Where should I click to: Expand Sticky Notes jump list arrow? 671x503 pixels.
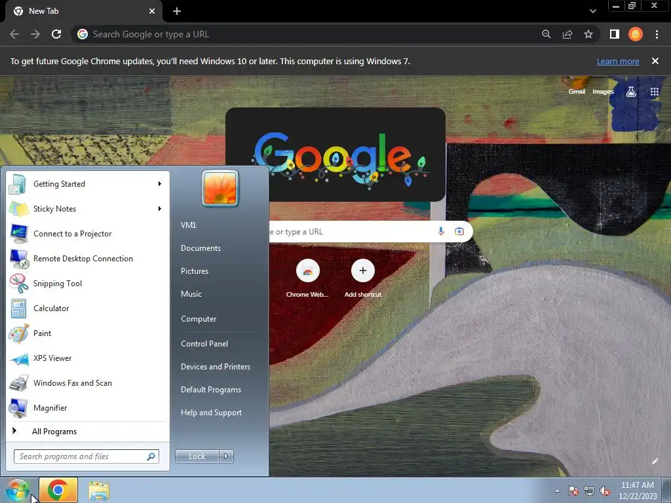[x=160, y=209]
